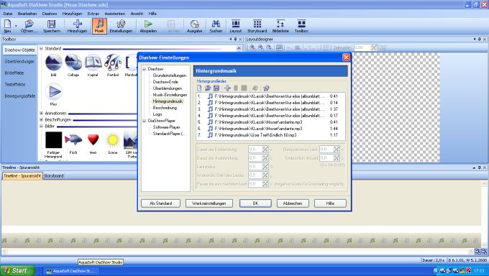Open the dropdown arrow next to Neu
This screenshot has height=276, width=489.
pyautogui.click(x=16, y=27)
